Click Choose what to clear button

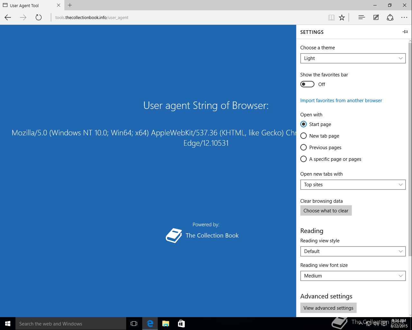click(x=326, y=210)
